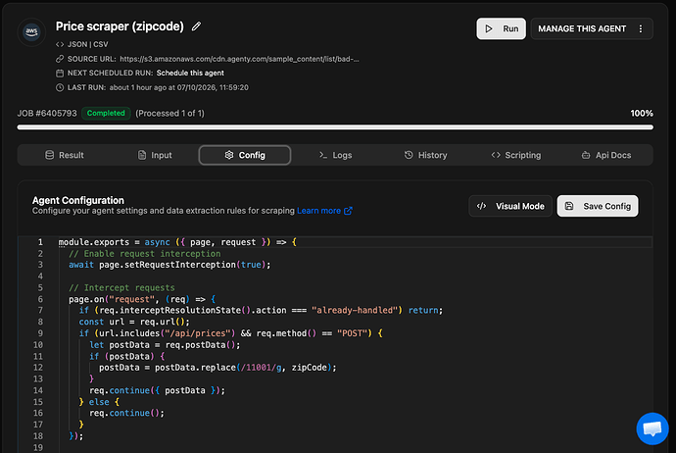Click the pencil icon to rename agent
The image size is (676, 453).
[196, 26]
